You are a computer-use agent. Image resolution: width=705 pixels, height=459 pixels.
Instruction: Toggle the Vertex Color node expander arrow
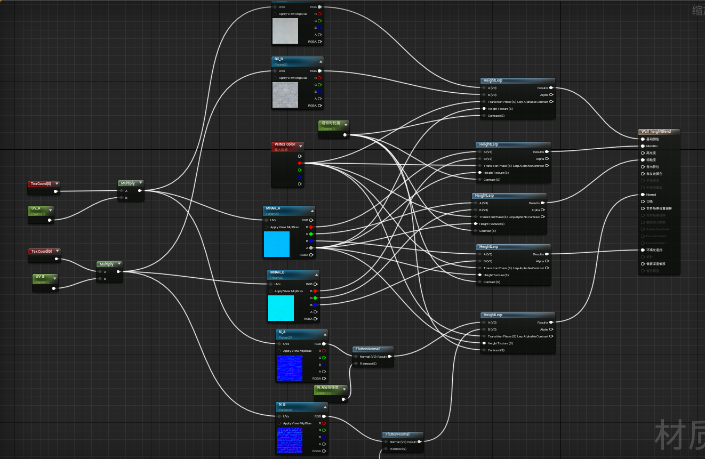(300, 146)
